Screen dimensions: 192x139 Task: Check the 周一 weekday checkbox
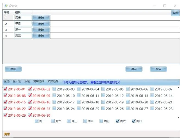[x=37, y=121]
